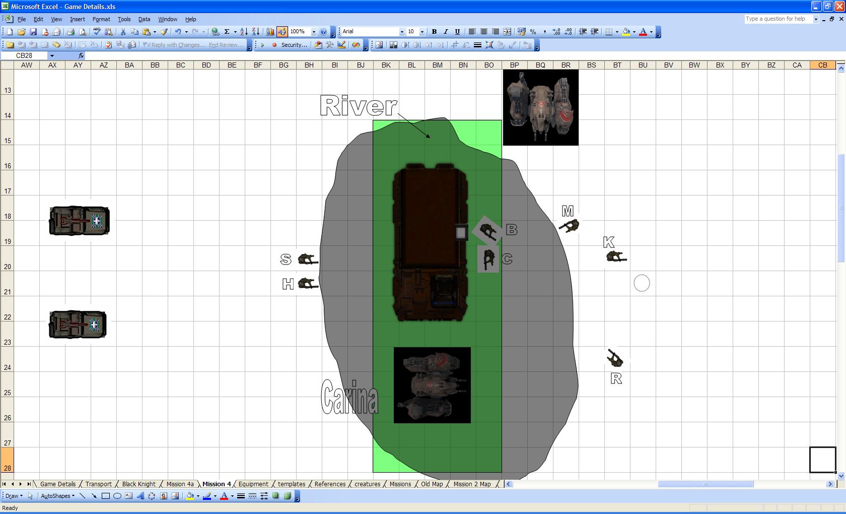This screenshot has width=846, height=514.
Task: Select the Arrow drawing tool
Action: point(94,496)
